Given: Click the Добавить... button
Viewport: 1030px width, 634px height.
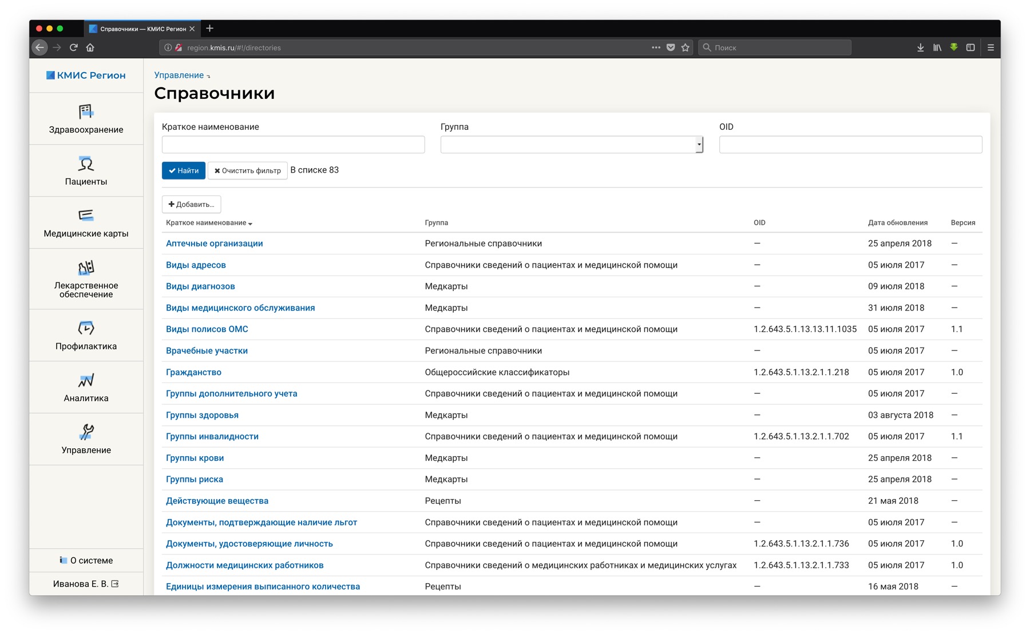Looking at the screenshot, I should pyautogui.click(x=191, y=204).
